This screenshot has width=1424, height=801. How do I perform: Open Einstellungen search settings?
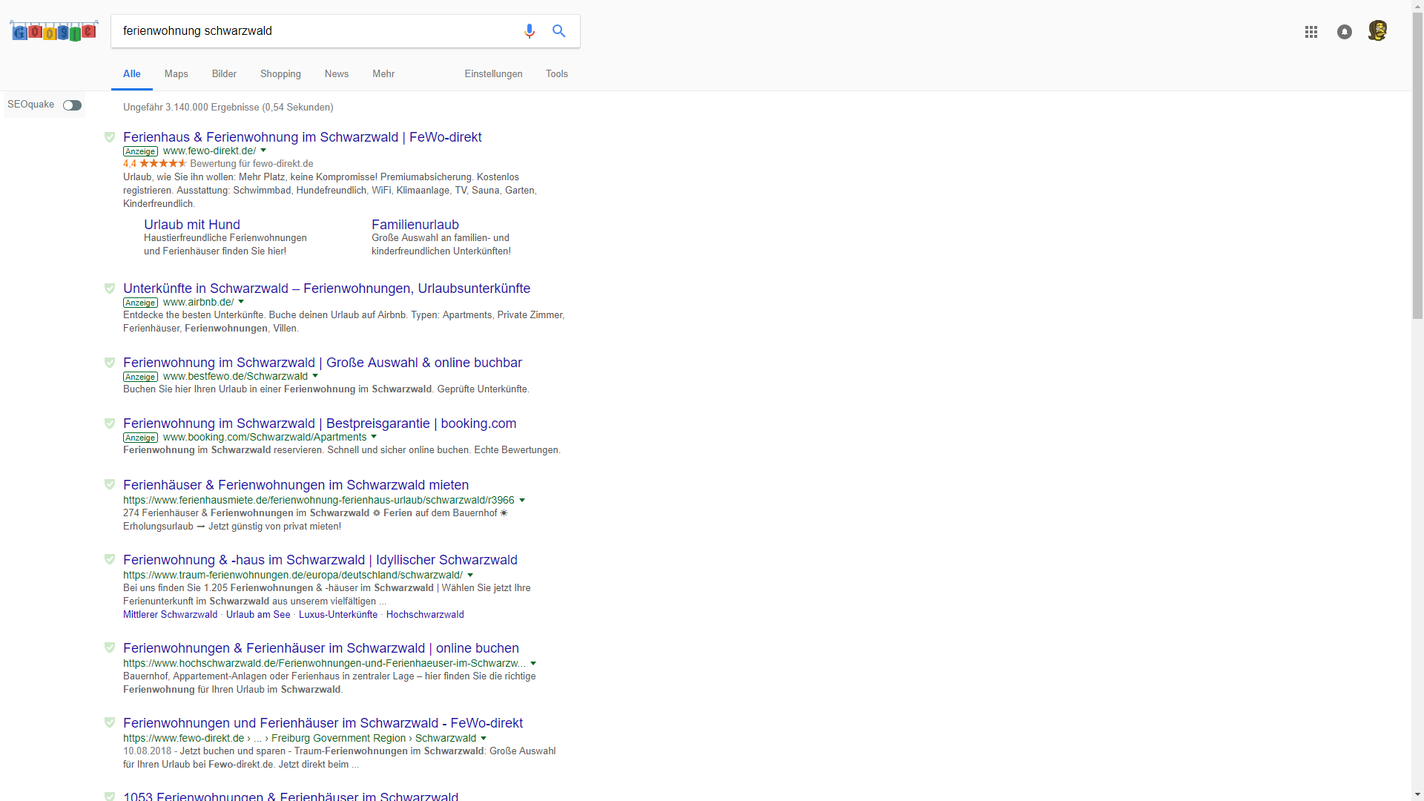coord(494,74)
